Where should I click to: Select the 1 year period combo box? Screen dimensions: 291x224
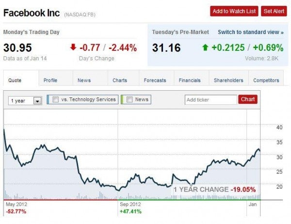(25, 101)
